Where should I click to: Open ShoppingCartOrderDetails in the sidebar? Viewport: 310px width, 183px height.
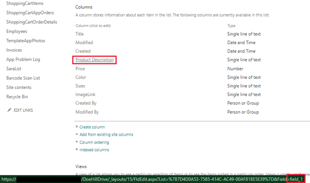coord(31,22)
